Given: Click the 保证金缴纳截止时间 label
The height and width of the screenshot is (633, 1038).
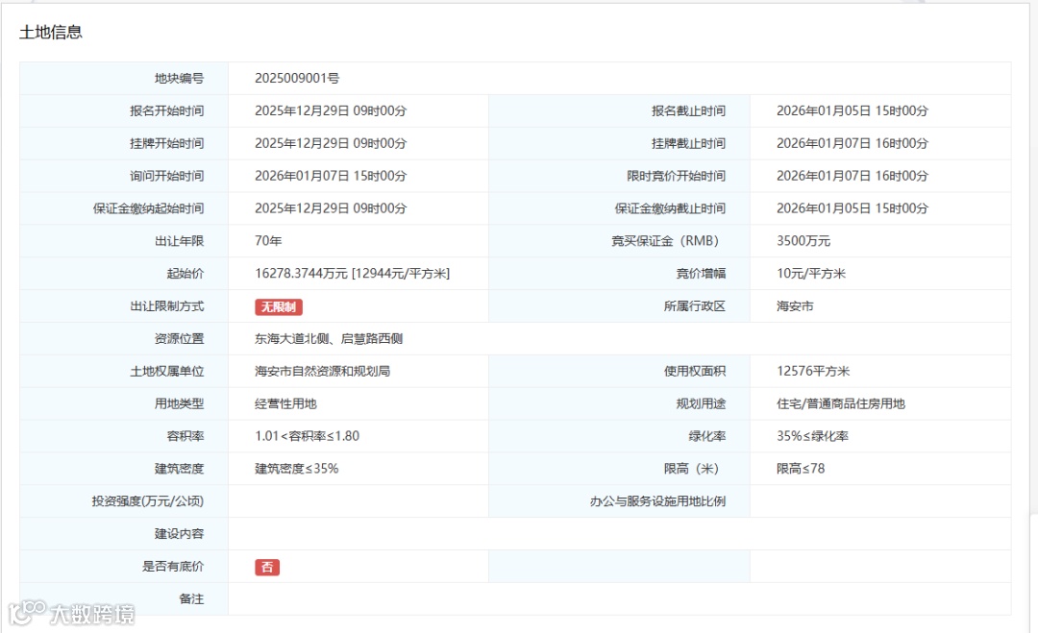Looking at the screenshot, I should [670, 208].
